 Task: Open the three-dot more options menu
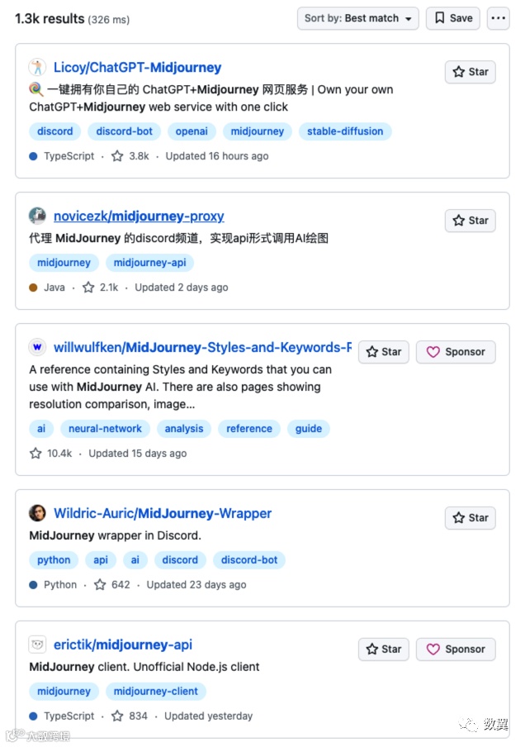pos(498,18)
